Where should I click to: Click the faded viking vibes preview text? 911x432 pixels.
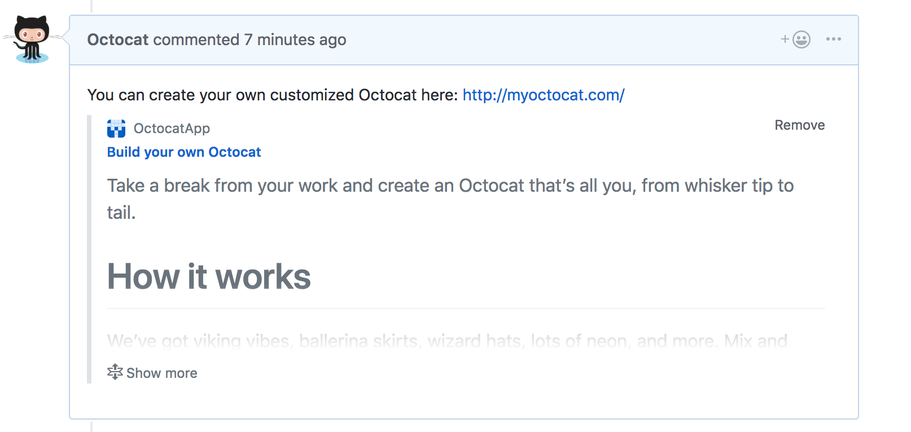(x=446, y=341)
